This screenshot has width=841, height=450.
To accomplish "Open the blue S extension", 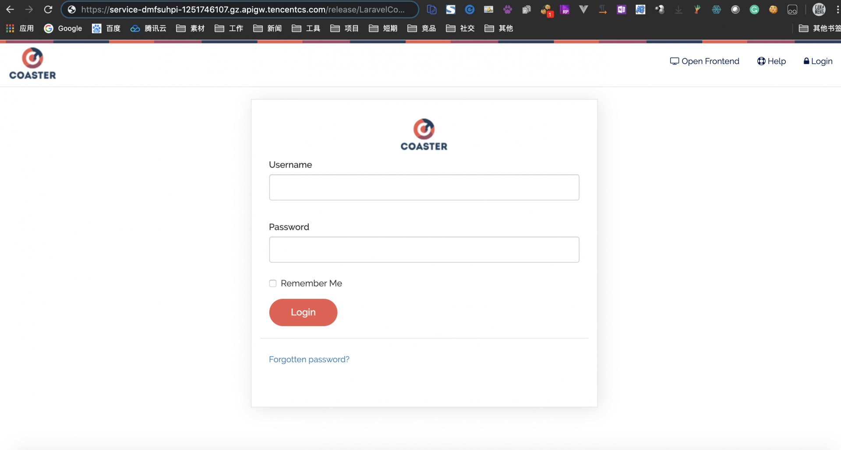I will [451, 10].
